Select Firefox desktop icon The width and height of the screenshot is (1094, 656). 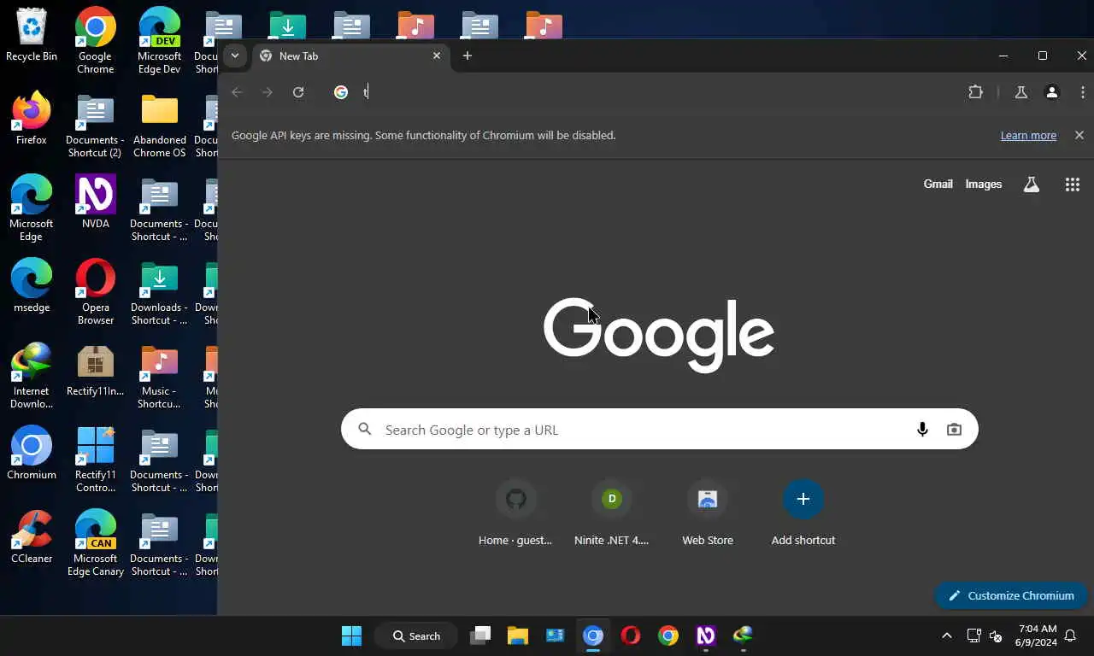[32, 118]
